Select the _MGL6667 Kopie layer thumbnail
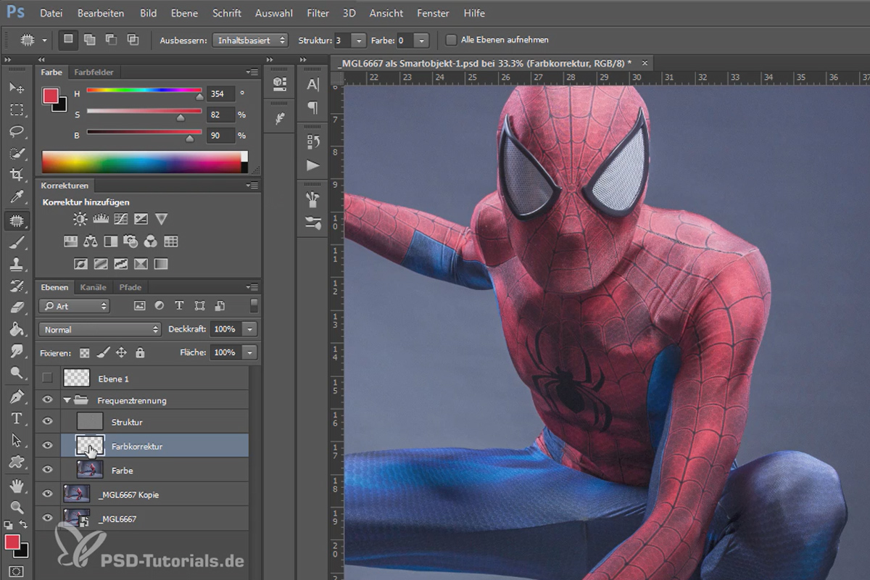Viewport: 870px width, 580px height. [76, 494]
